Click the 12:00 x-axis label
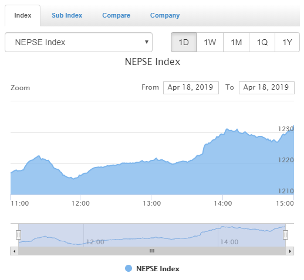 click(x=80, y=203)
